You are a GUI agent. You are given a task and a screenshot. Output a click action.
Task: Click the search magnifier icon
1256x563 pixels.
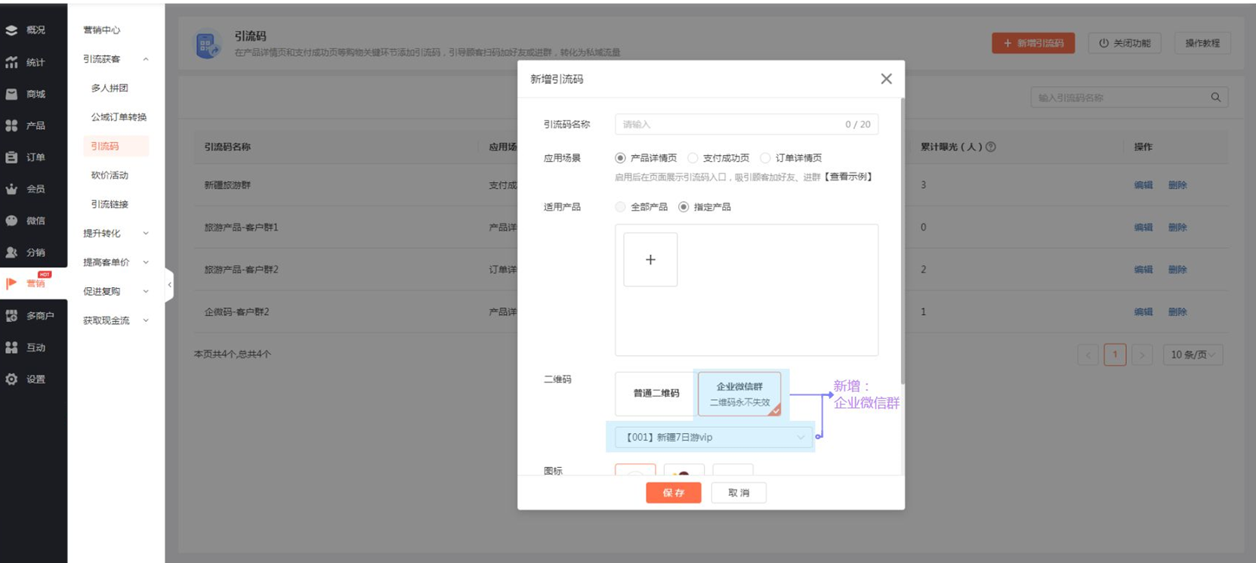(1215, 97)
